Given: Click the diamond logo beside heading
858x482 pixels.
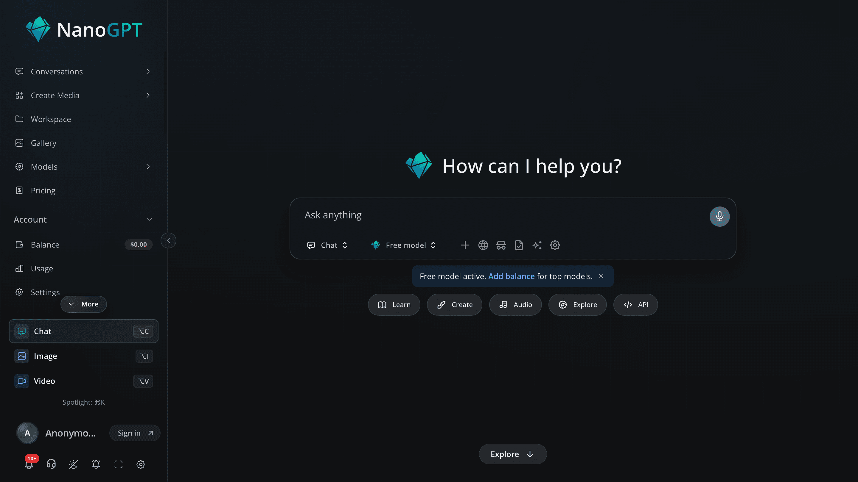Looking at the screenshot, I should (x=419, y=165).
